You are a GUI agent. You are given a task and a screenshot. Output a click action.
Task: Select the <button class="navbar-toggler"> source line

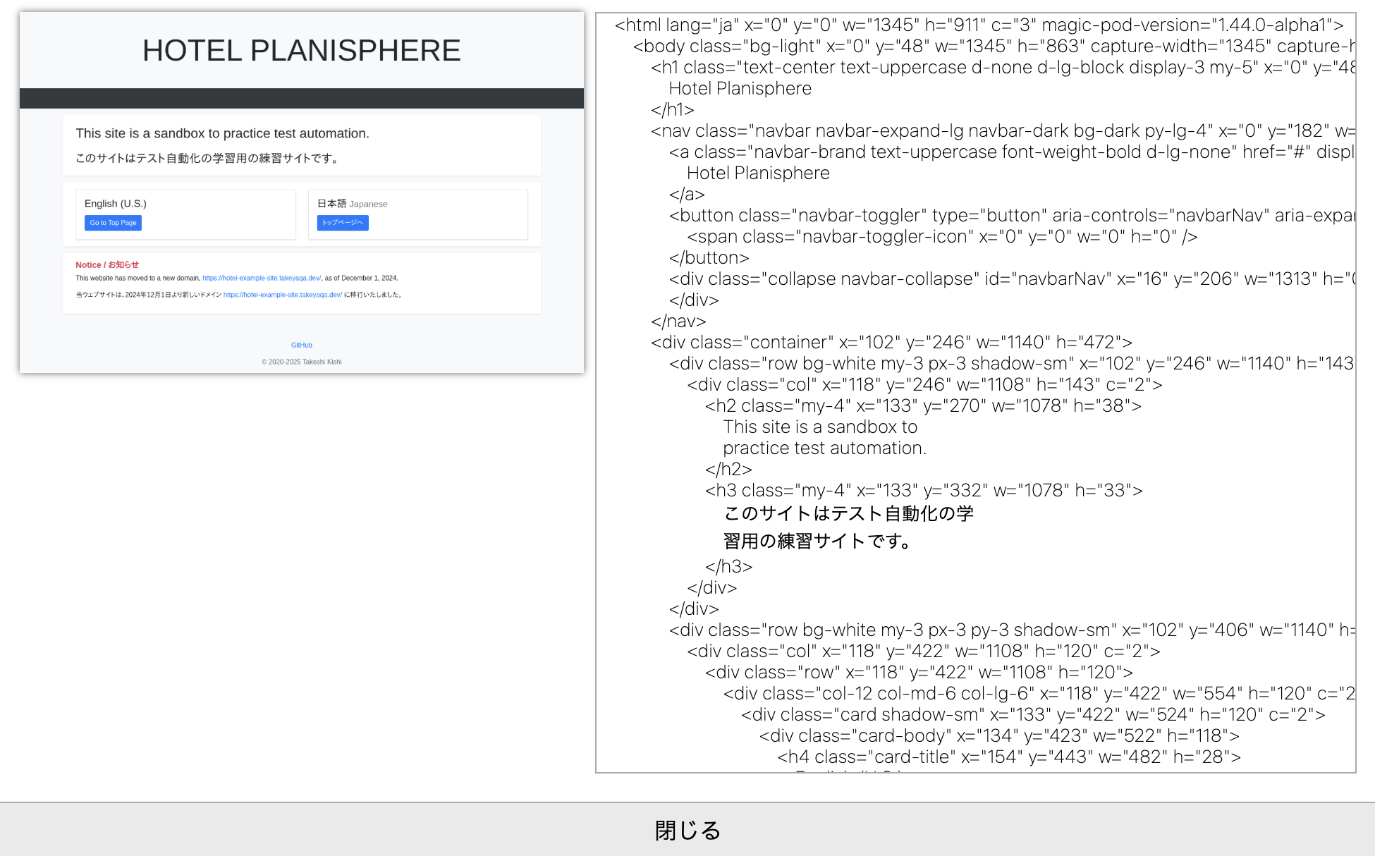1011,216
